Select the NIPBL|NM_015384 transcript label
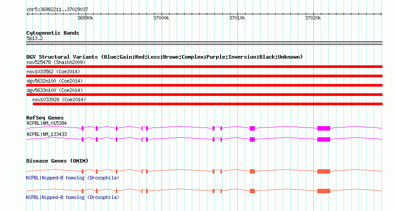Screen dimensions: 395x211 pyautogui.click(x=47, y=123)
